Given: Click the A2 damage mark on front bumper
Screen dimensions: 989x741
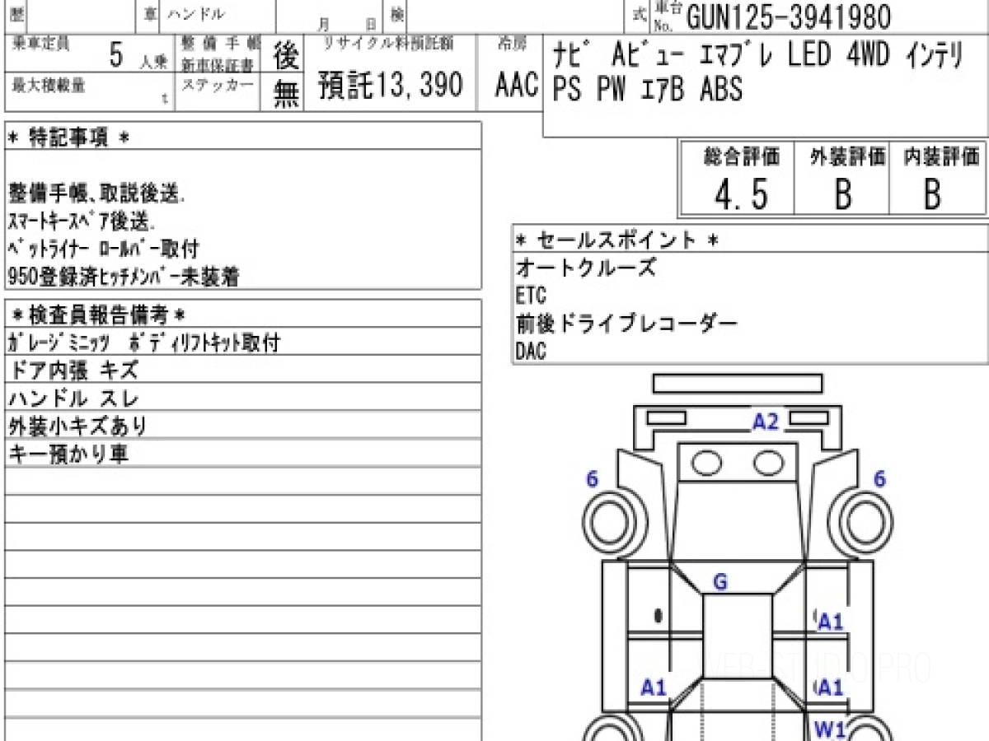Looking at the screenshot, I should click(x=765, y=422).
